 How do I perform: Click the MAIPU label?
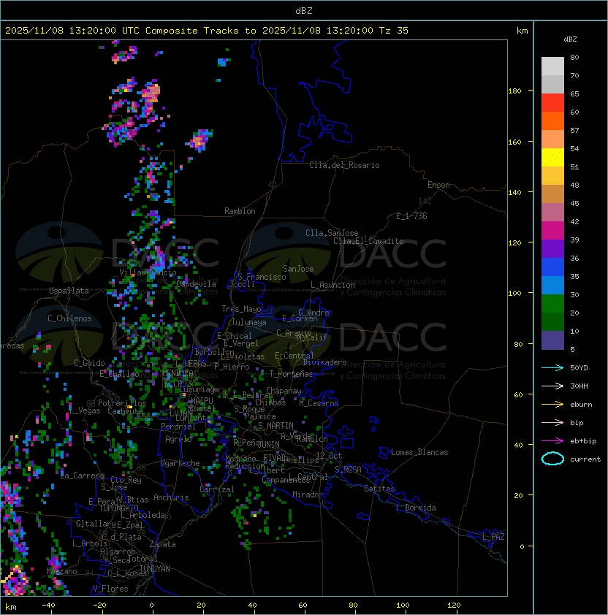point(202,401)
